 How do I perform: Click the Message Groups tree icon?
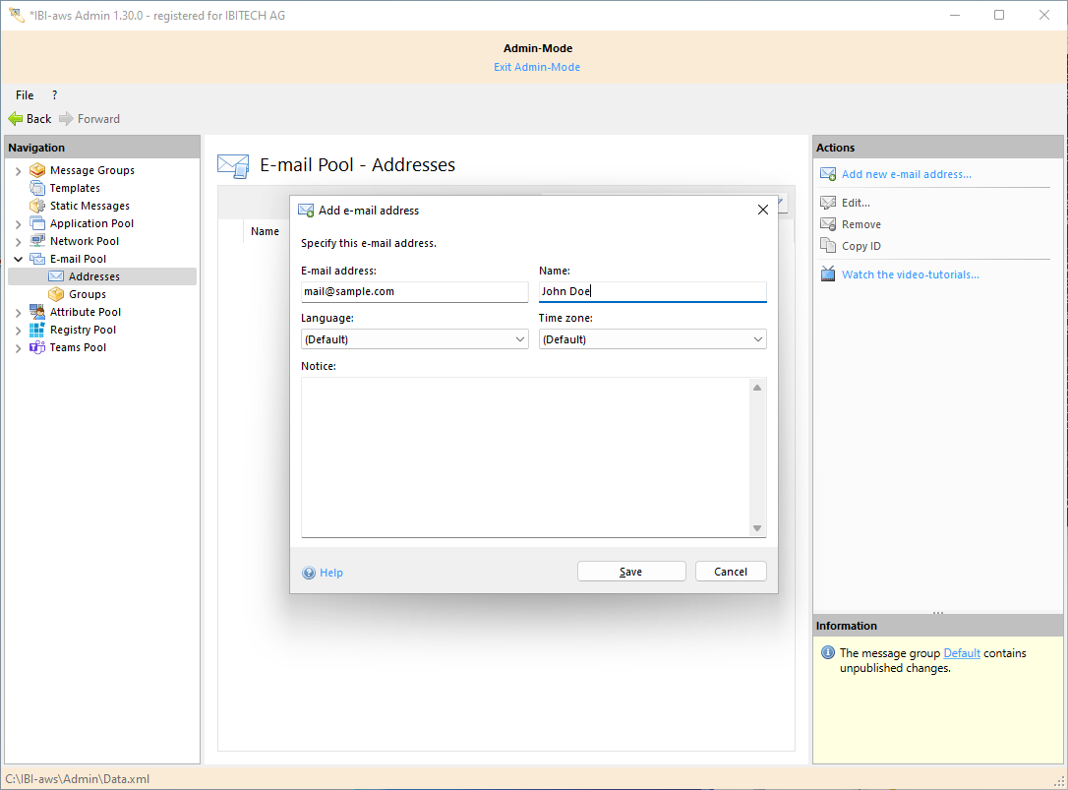(37, 170)
